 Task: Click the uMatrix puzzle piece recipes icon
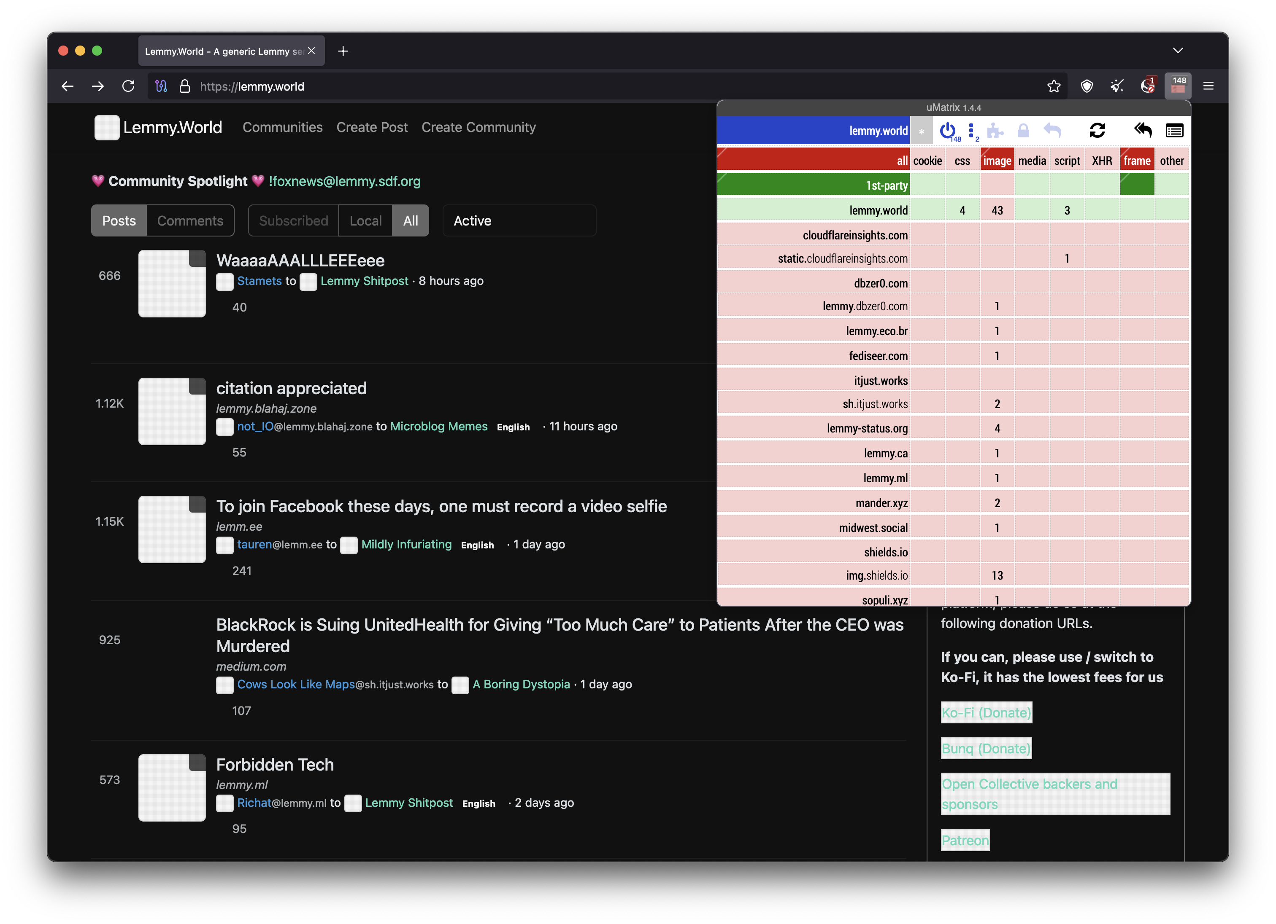click(995, 131)
